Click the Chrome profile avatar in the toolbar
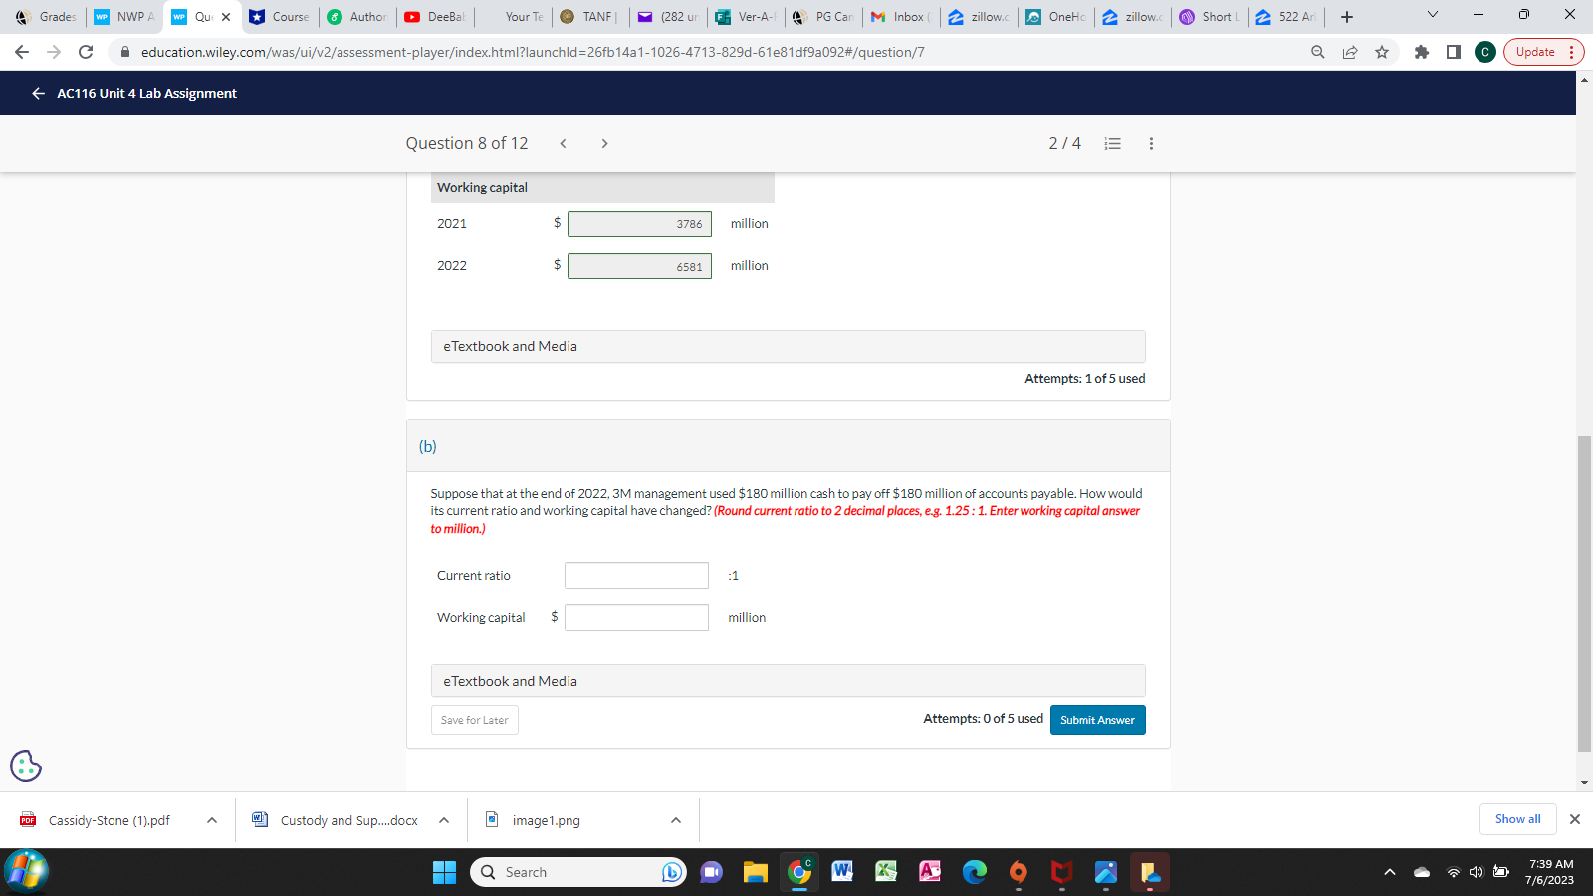 pyautogui.click(x=1484, y=52)
